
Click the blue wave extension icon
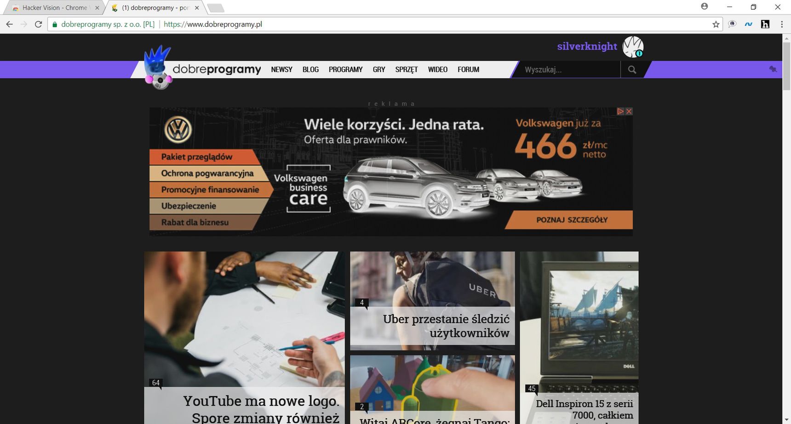point(749,24)
